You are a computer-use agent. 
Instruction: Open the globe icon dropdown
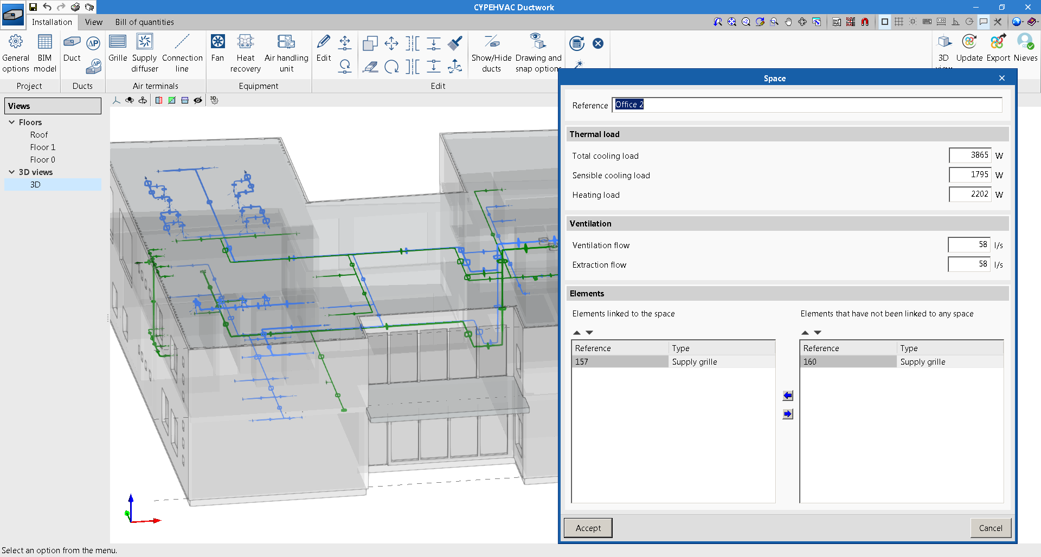coord(1018,22)
